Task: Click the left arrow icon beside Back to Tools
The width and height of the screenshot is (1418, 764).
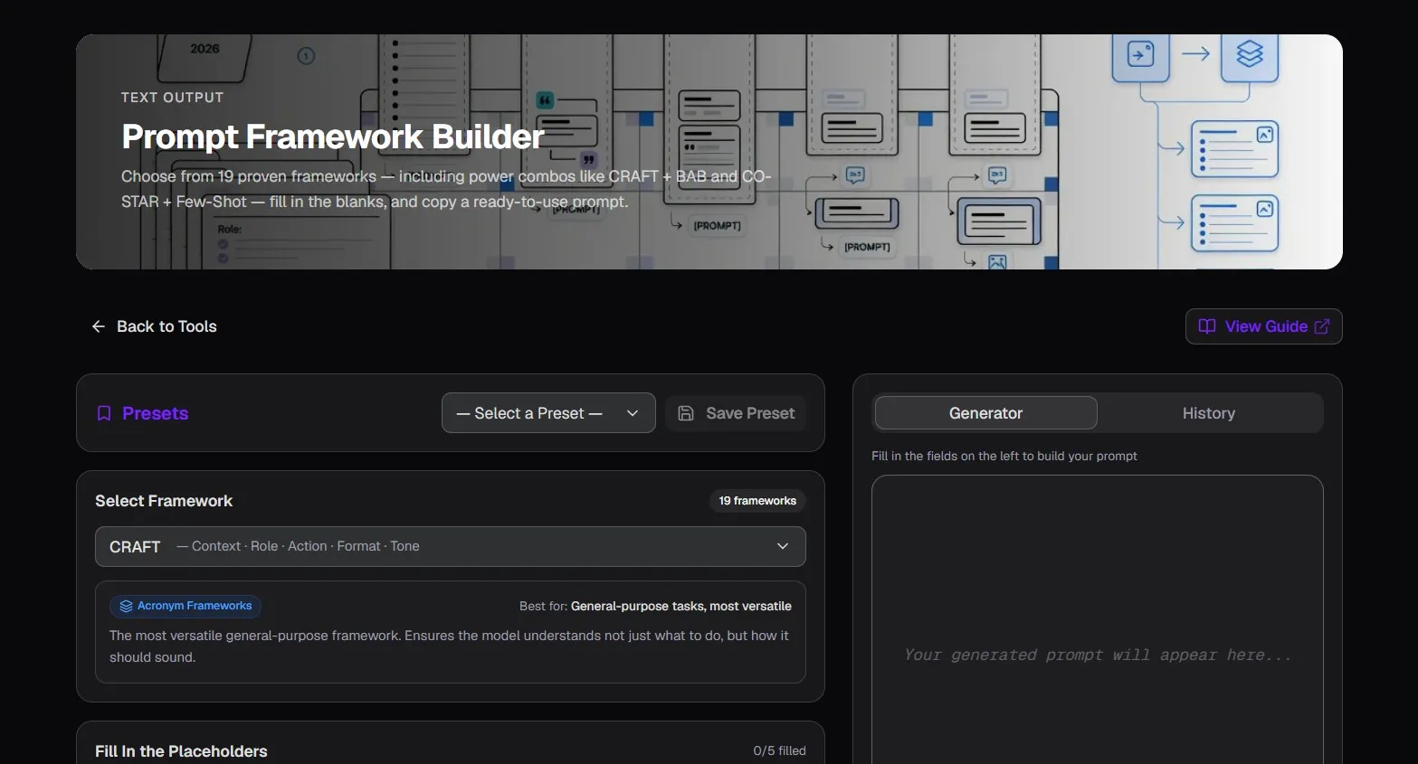Action: click(99, 326)
